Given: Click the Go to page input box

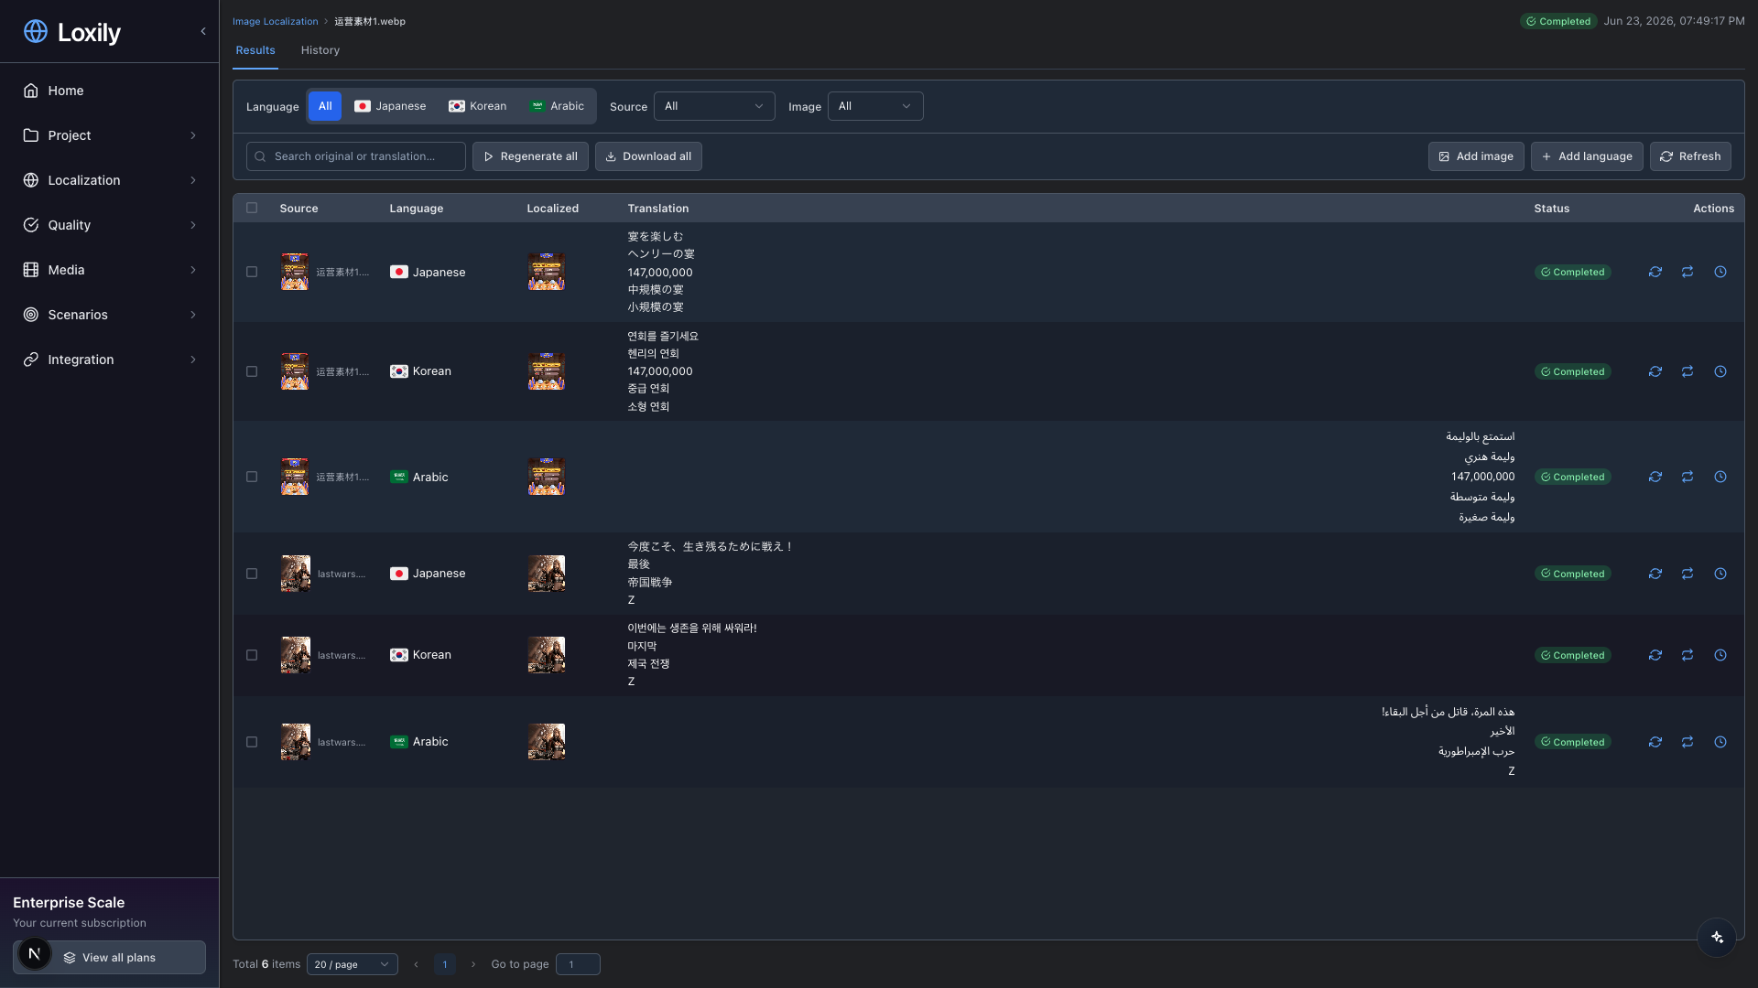Looking at the screenshot, I should point(578,964).
